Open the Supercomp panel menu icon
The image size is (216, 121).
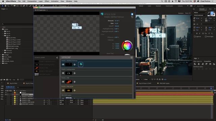click(132, 57)
